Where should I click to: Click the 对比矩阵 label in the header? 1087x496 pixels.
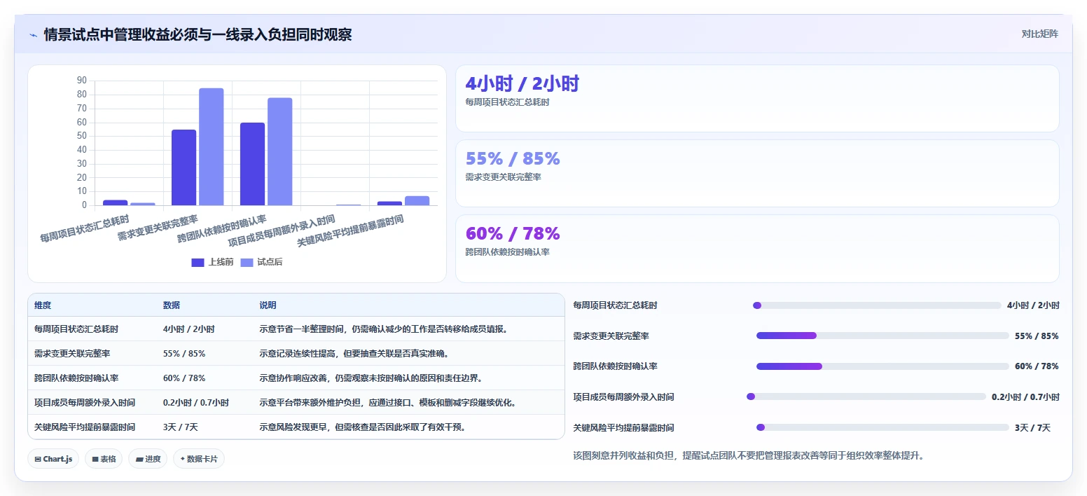click(1039, 34)
